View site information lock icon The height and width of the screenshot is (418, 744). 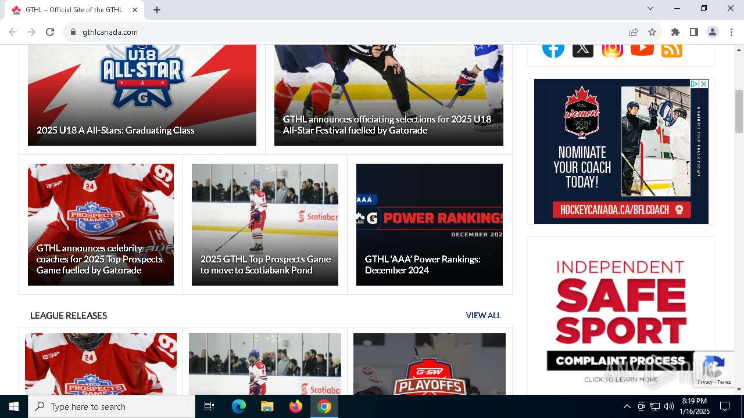point(73,32)
